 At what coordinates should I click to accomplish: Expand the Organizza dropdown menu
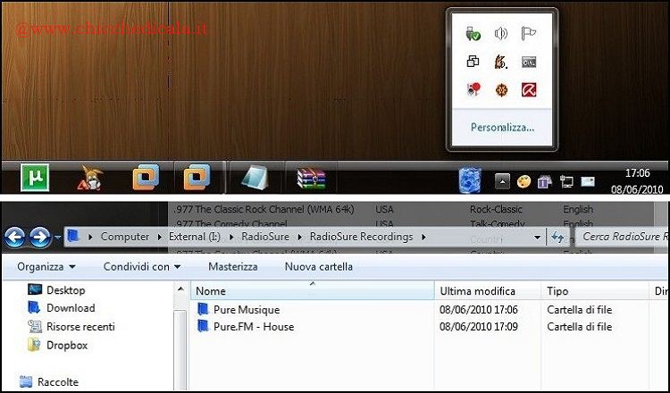46,266
